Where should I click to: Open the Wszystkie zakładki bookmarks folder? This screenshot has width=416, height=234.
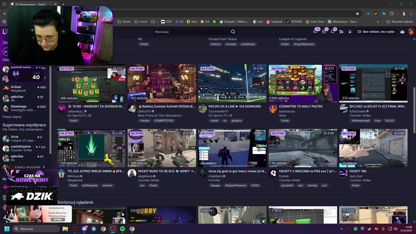coord(399,22)
